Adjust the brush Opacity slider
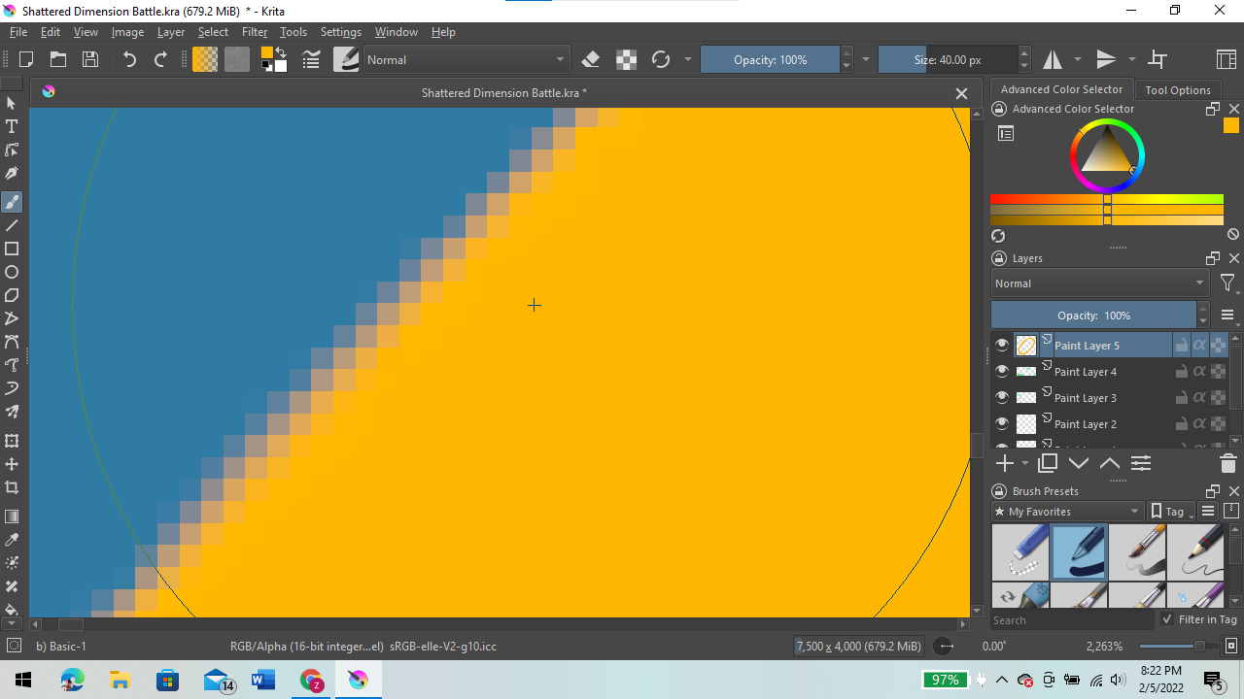The image size is (1244, 699). (770, 59)
